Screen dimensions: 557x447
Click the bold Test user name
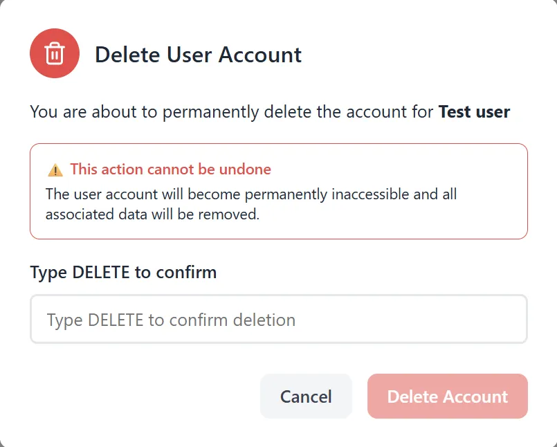pos(473,111)
